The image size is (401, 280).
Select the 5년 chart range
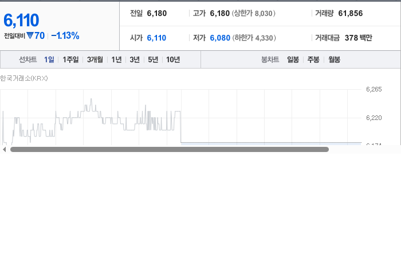[x=153, y=59]
